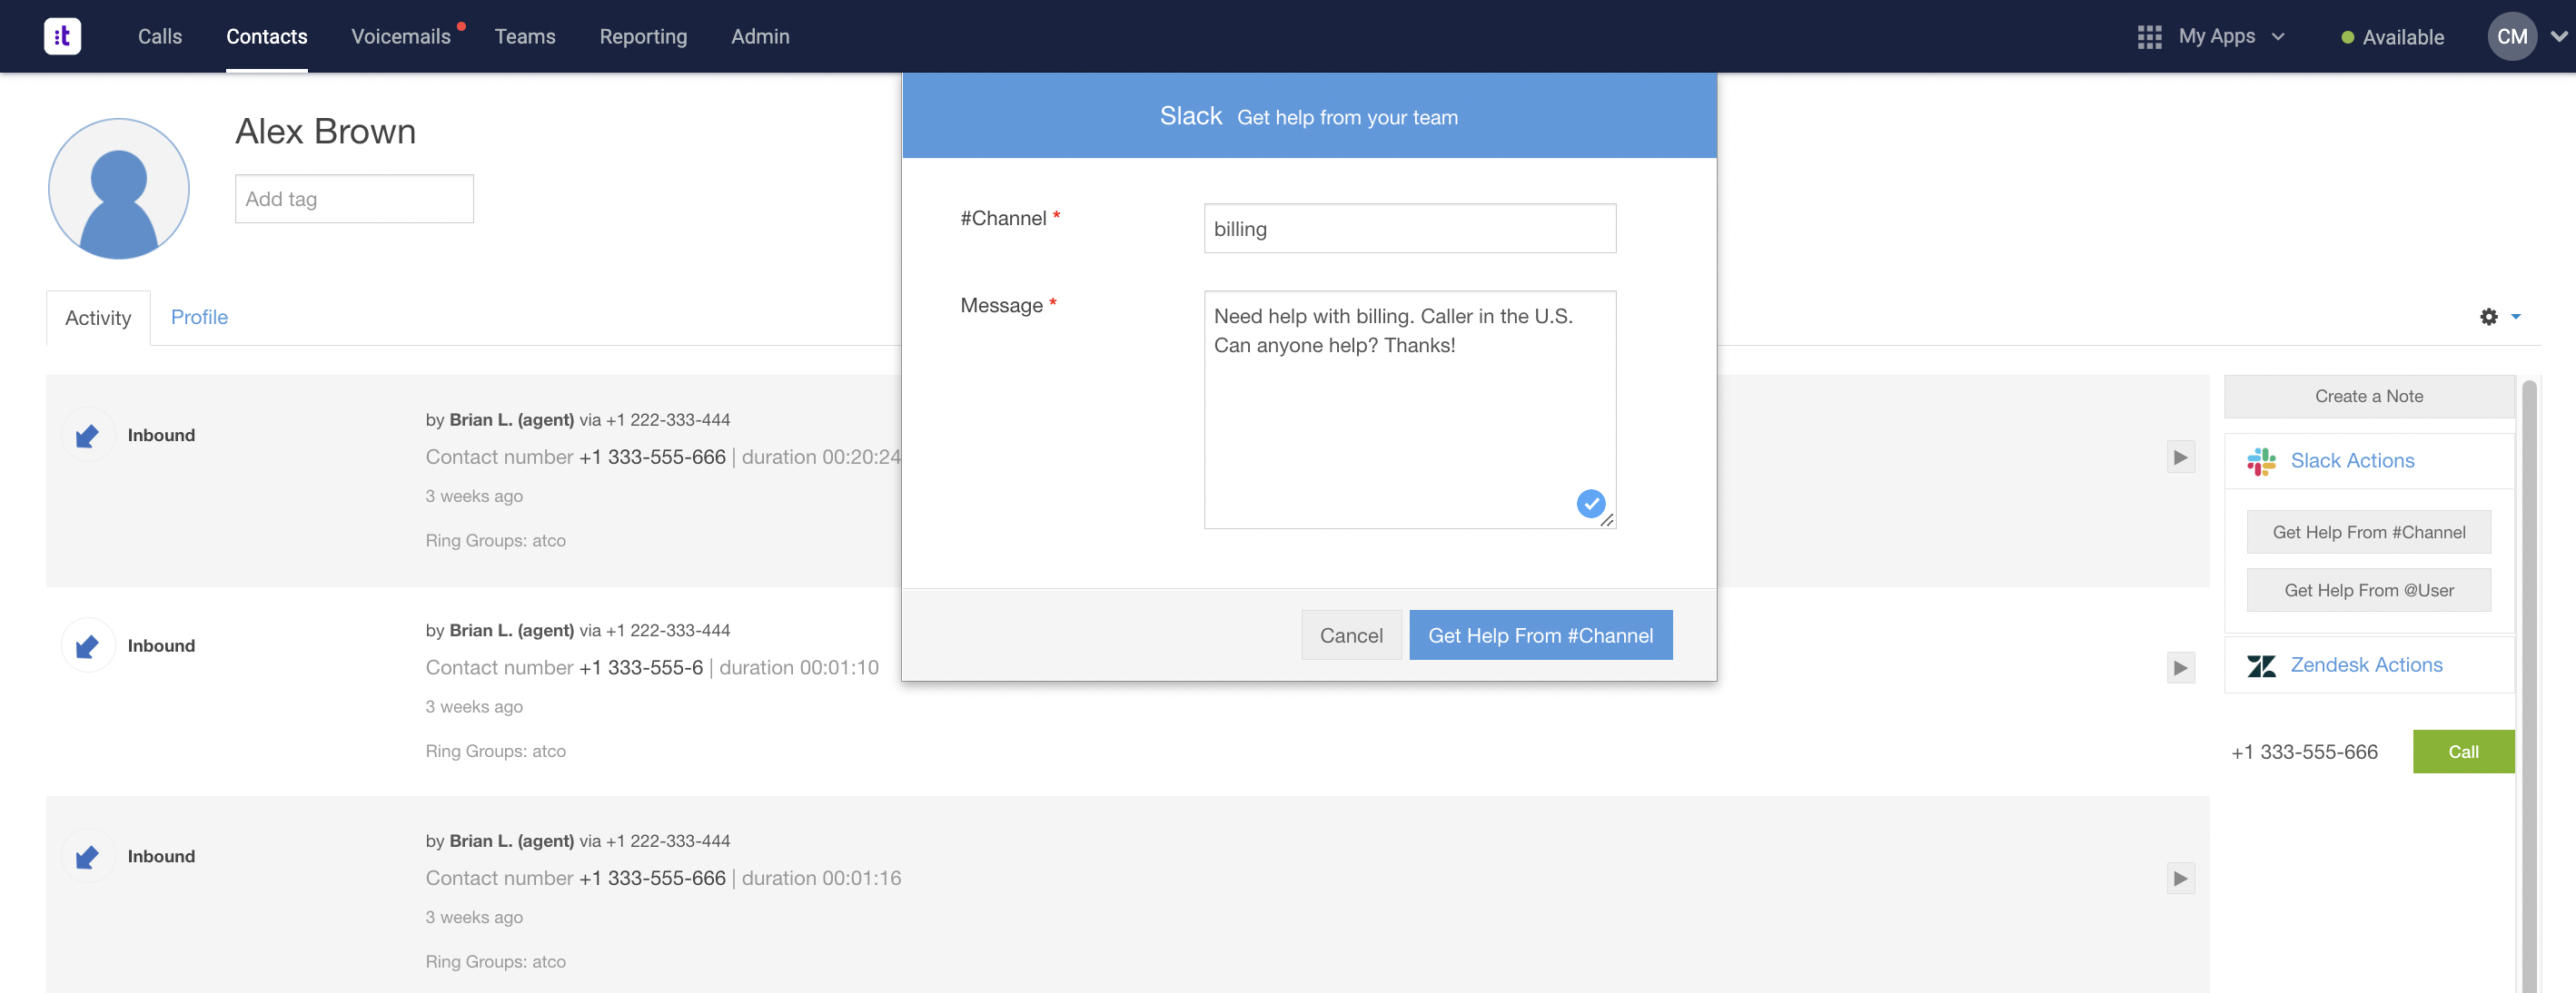Click the green Call button
This screenshot has height=993, width=2576.
click(2463, 752)
